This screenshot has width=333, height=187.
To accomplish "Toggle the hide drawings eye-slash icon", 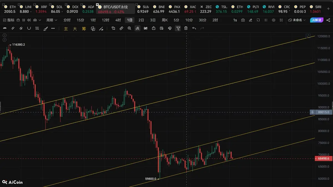I will 170,28.
